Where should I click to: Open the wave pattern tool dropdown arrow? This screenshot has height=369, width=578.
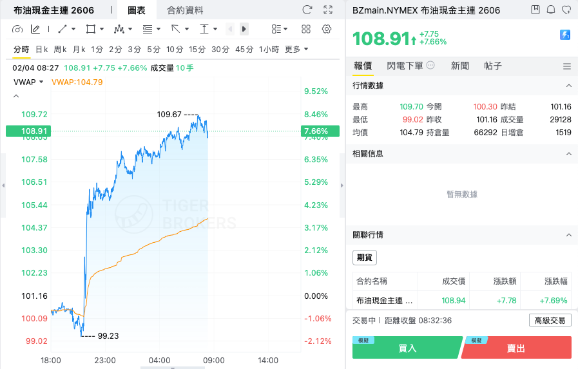click(130, 29)
